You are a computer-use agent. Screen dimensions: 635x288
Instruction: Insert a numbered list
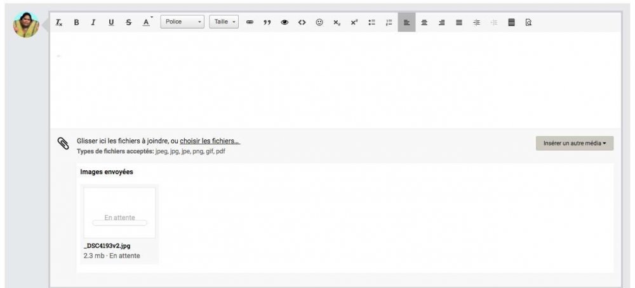pos(389,23)
